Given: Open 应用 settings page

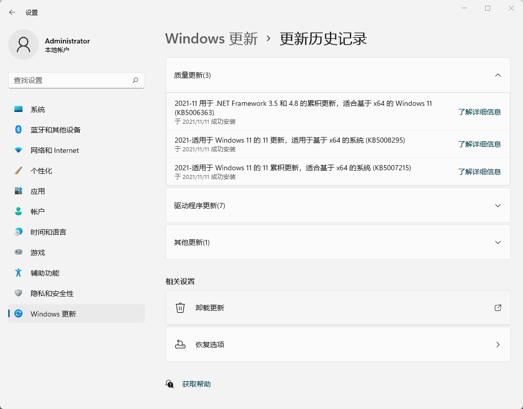Looking at the screenshot, I should pyautogui.click(x=77, y=191).
